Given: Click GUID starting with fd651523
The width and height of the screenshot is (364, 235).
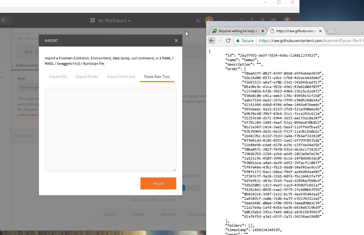Looking at the screenshot, I should tap(283, 82).
